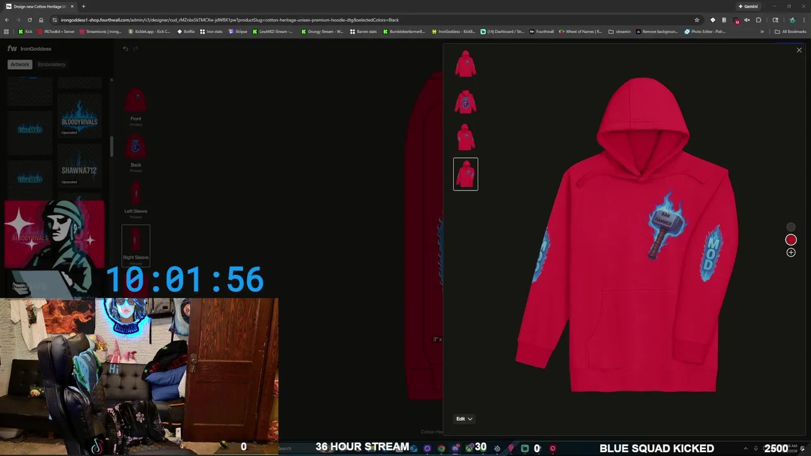This screenshot has height=456, width=811.
Task: Bookmark this page with star icon
Action: click(697, 20)
